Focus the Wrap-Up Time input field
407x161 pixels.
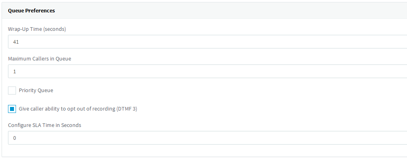pyautogui.click(x=207, y=42)
